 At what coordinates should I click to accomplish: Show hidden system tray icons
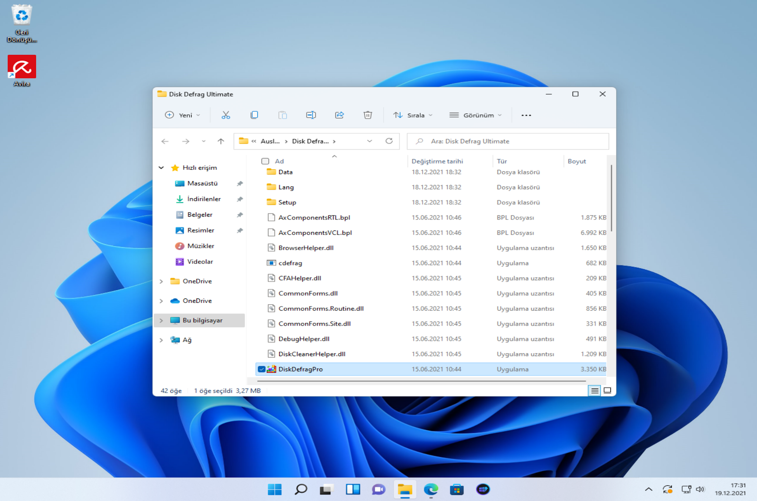click(x=649, y=489)
